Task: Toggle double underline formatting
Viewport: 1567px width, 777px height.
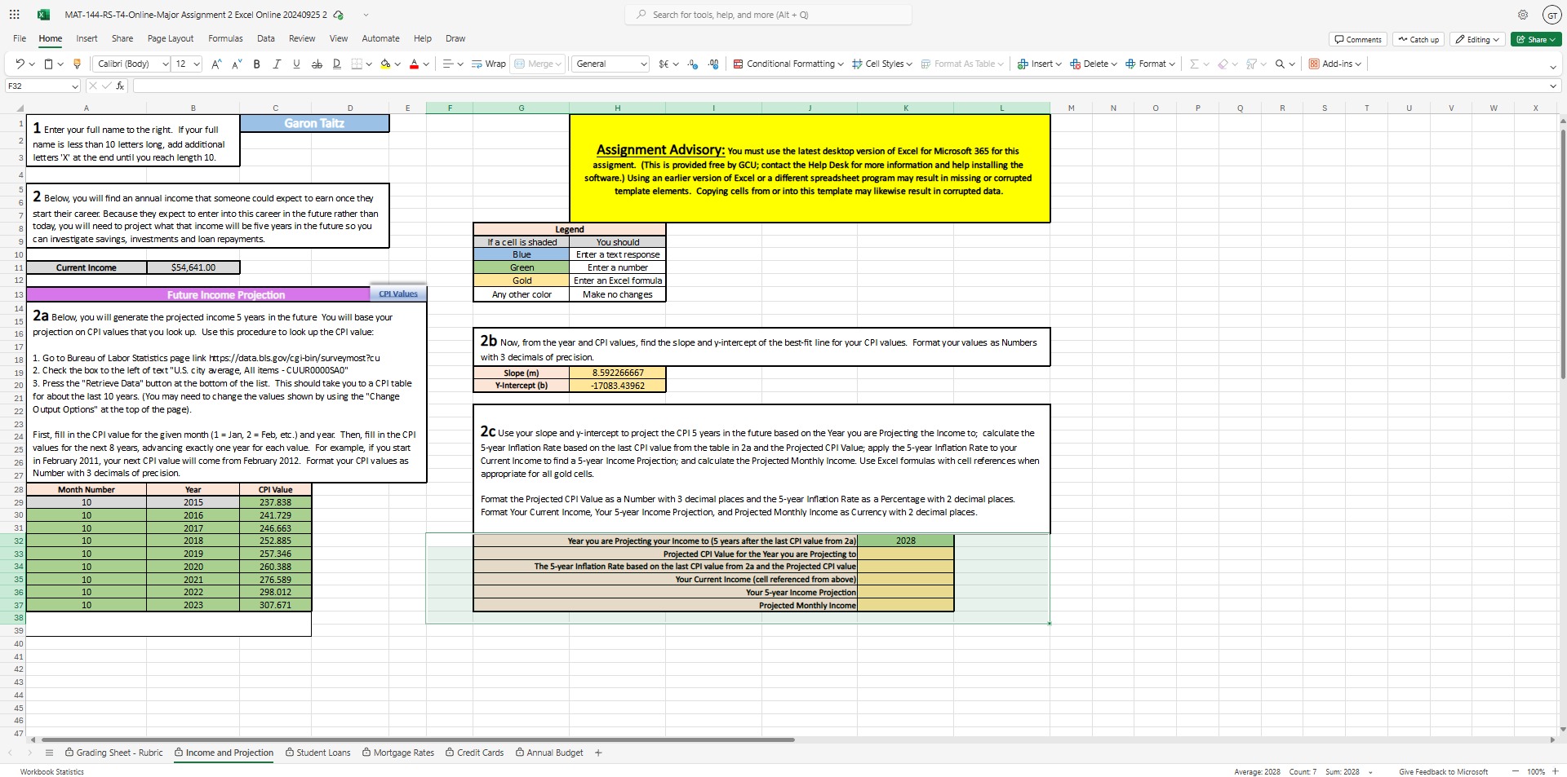Action: [x=336, y=64]
